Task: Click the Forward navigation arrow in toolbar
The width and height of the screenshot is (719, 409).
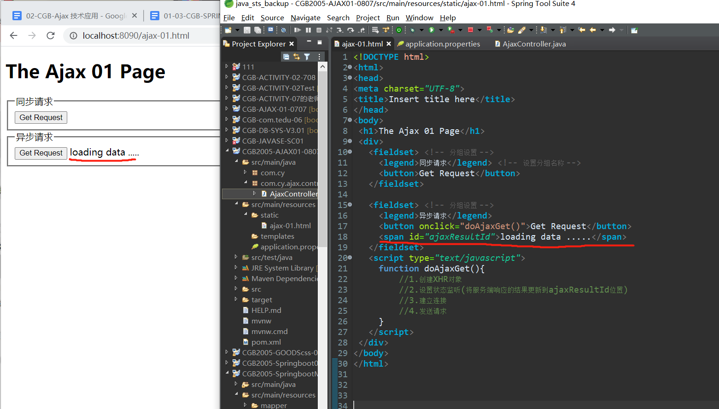Action: click(612, 30)
